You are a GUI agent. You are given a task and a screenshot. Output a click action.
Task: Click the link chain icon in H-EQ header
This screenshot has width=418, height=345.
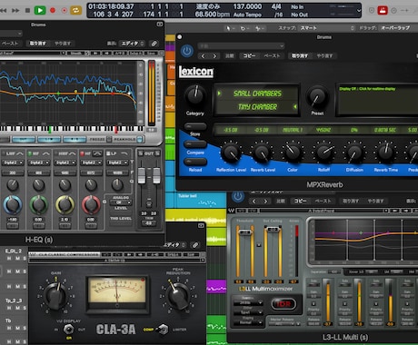point(154,44)
